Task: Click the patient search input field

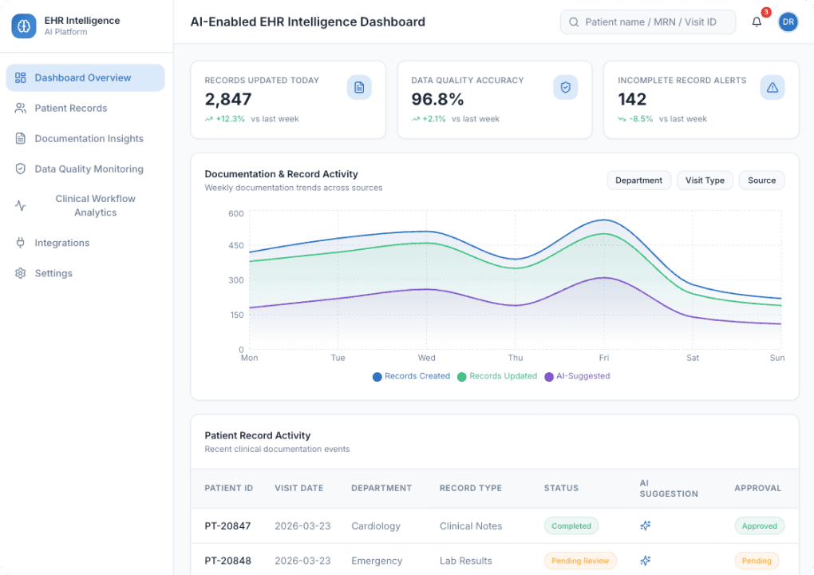Action: tap(647, 22)
